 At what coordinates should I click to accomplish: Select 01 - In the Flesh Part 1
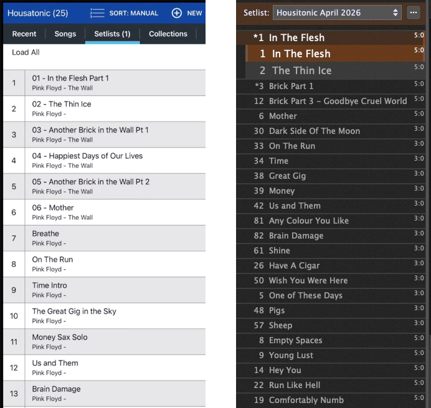coord(104,83)
